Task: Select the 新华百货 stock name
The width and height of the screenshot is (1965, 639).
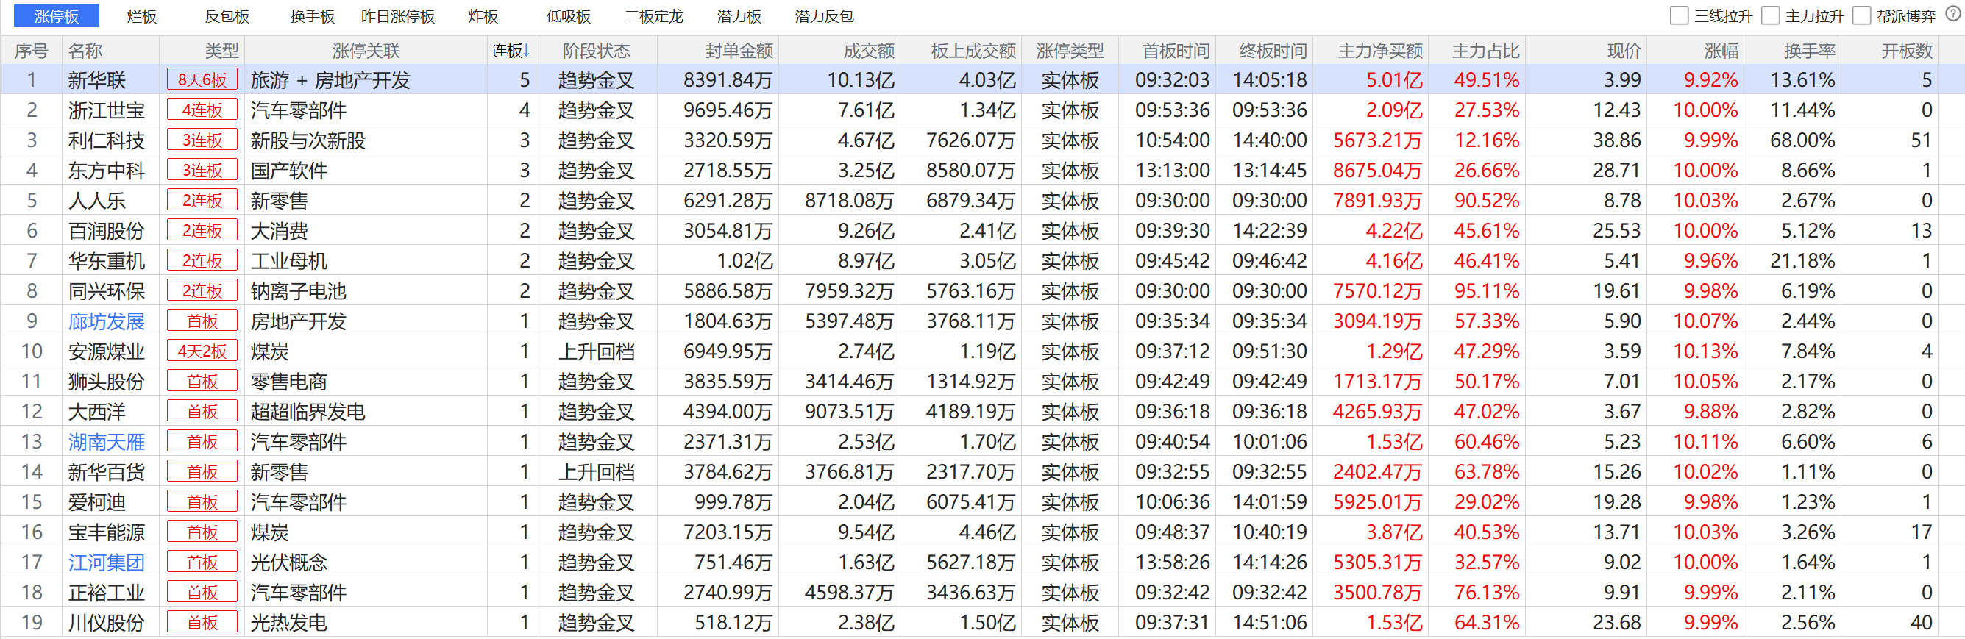Action: pos(106,472)
